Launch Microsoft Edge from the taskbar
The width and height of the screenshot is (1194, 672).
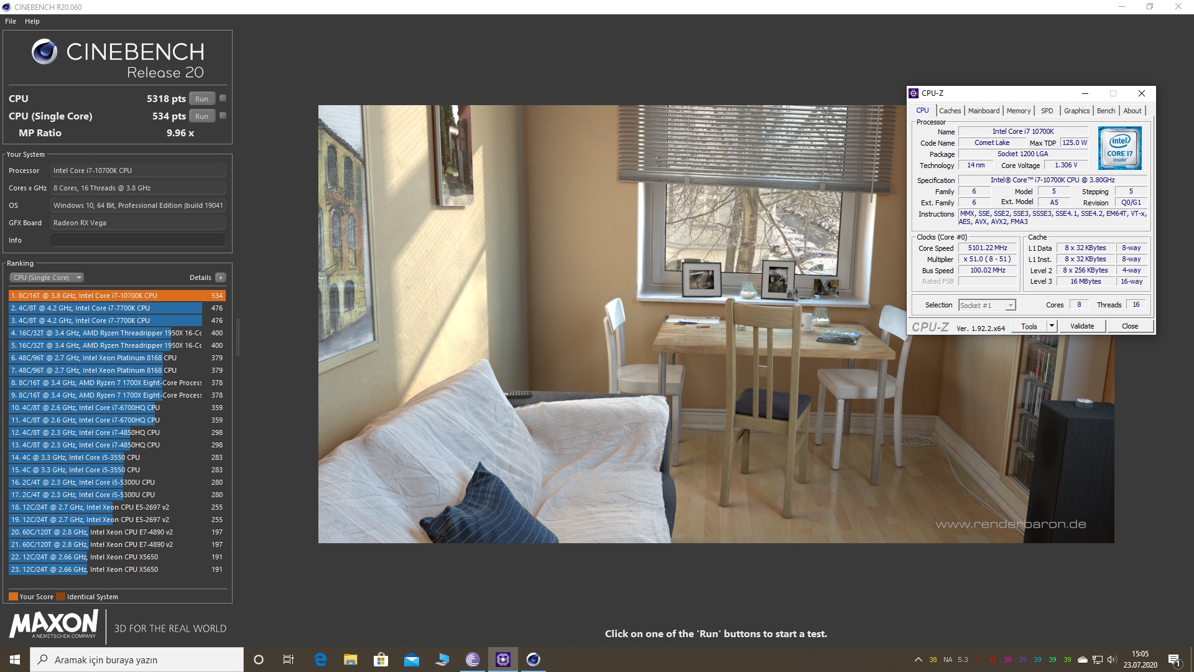pos(320,660)
